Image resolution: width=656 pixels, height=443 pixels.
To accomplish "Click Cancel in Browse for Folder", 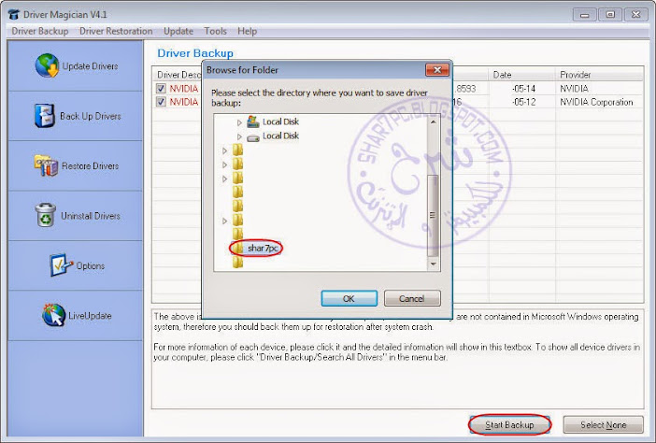I will click(412, 298).
